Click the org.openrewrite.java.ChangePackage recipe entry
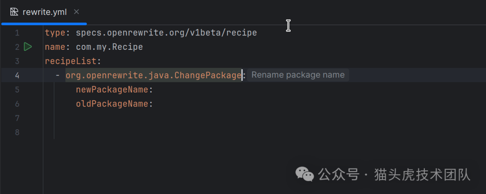 153,75
